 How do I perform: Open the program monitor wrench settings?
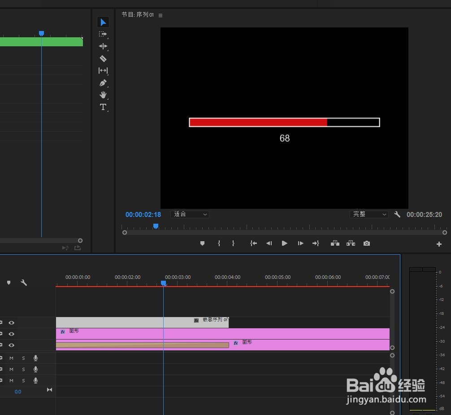click(397, 214)
